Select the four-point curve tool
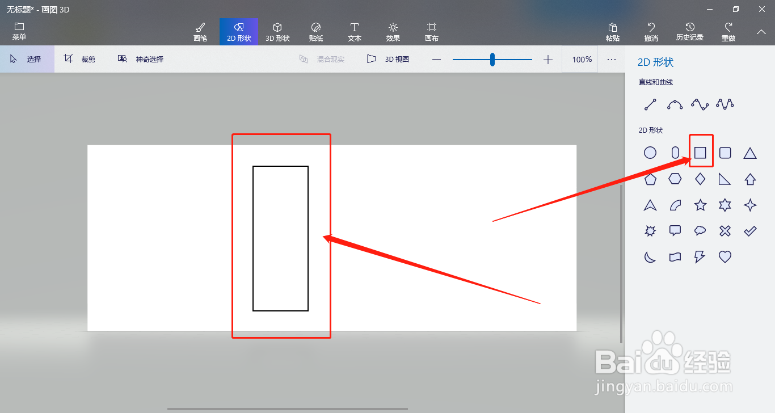Screen dimensions: 775x413 click(700, 104)
